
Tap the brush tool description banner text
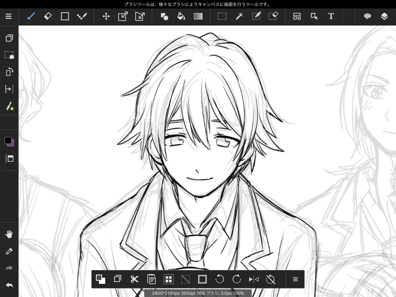(x=198, y=4)
